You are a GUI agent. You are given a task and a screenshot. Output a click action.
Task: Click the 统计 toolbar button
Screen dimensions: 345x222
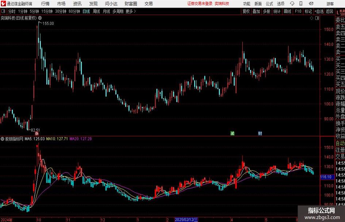[x=277, y=11]
